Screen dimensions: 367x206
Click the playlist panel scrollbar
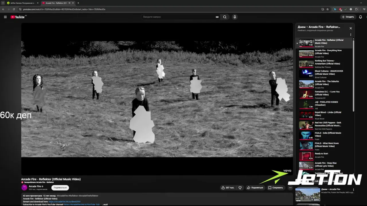(354, 75)
